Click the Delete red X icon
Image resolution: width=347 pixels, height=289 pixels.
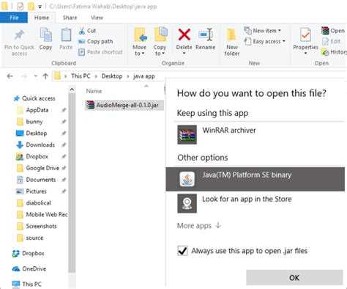click(x=184, y=34)
